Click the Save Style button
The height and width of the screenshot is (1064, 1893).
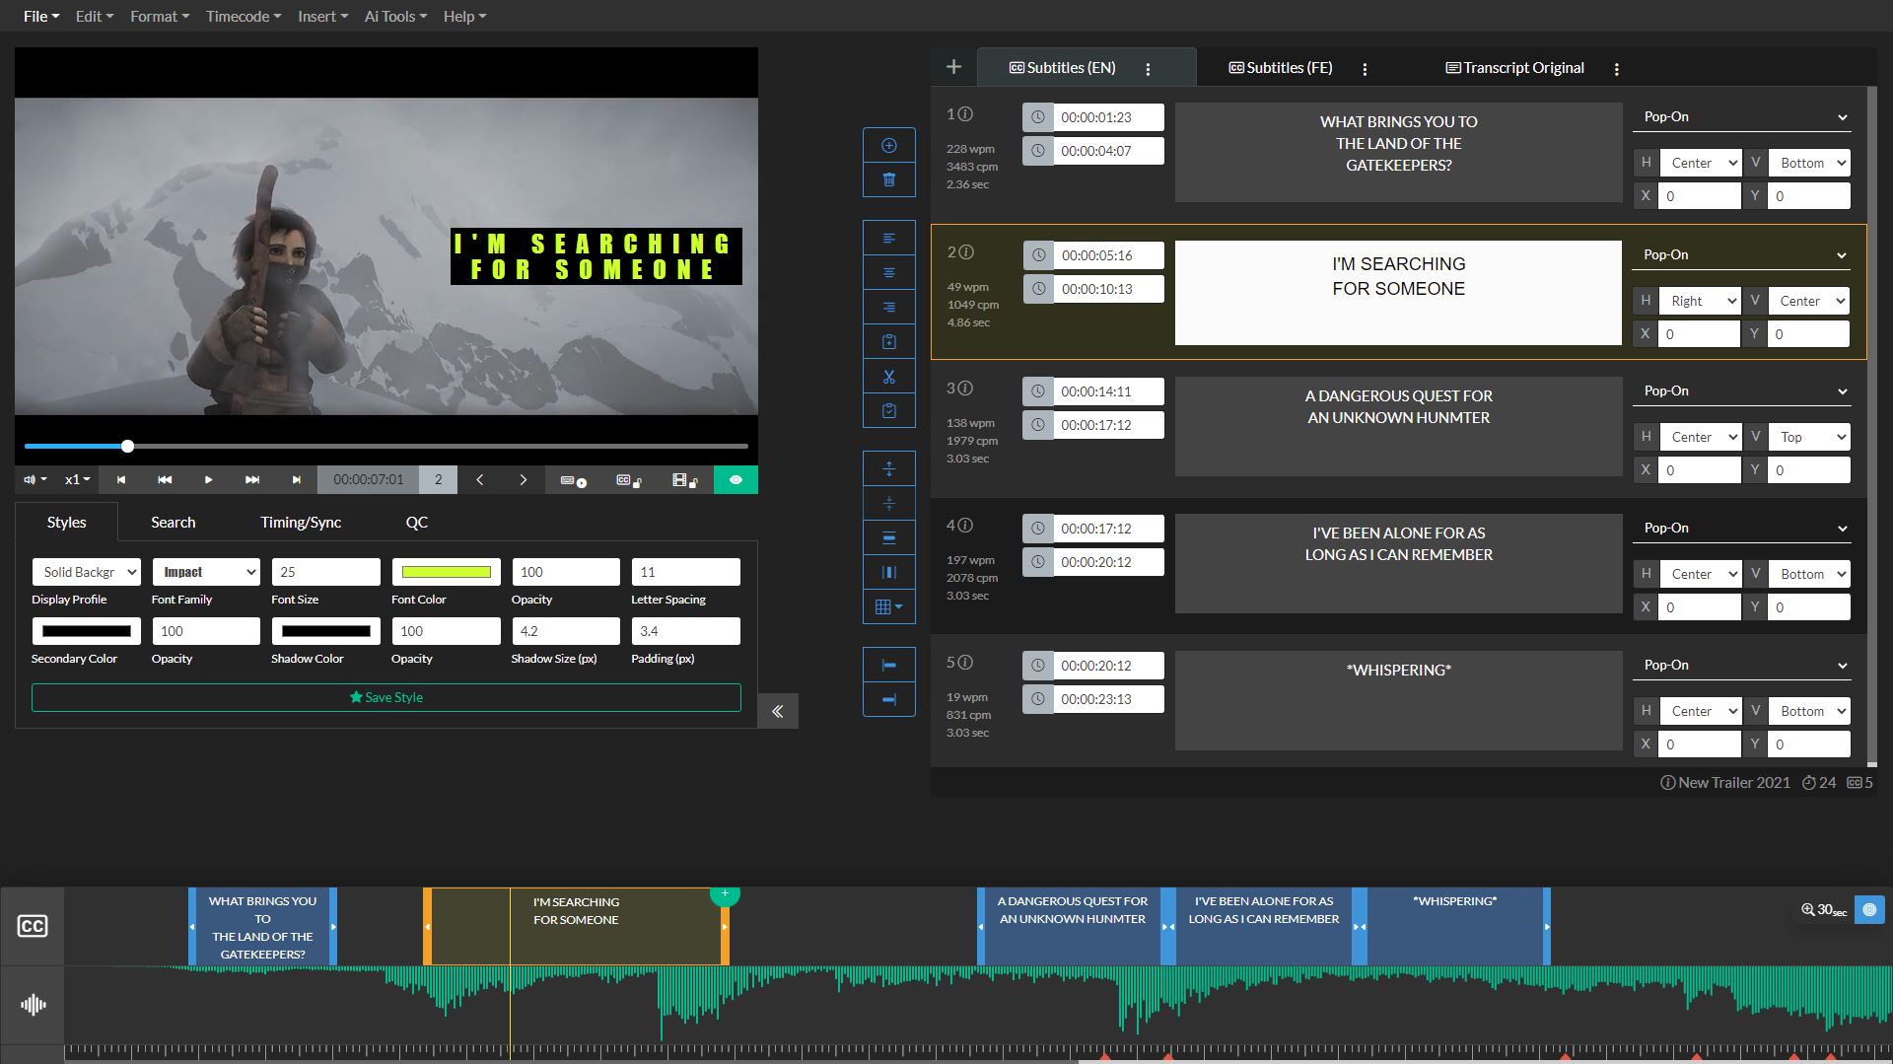tap(386, 697)
